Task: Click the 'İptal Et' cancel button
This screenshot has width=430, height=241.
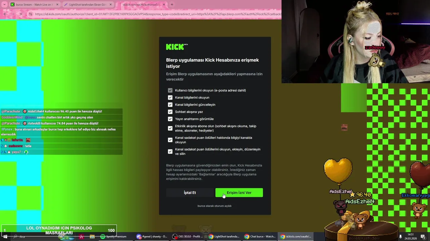Action: 190,192
